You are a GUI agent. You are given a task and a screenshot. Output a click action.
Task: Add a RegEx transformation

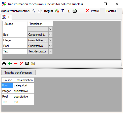click(x=48, y=11)
